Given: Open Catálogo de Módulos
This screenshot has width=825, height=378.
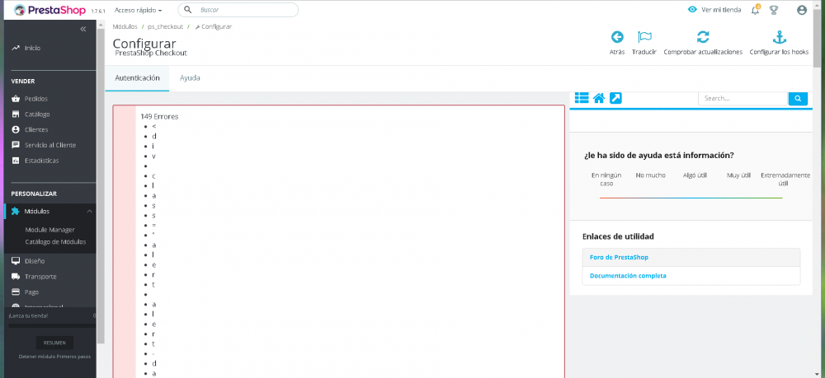Looking at the screenshot, I should pyautogui.click(x=55, y=242).
